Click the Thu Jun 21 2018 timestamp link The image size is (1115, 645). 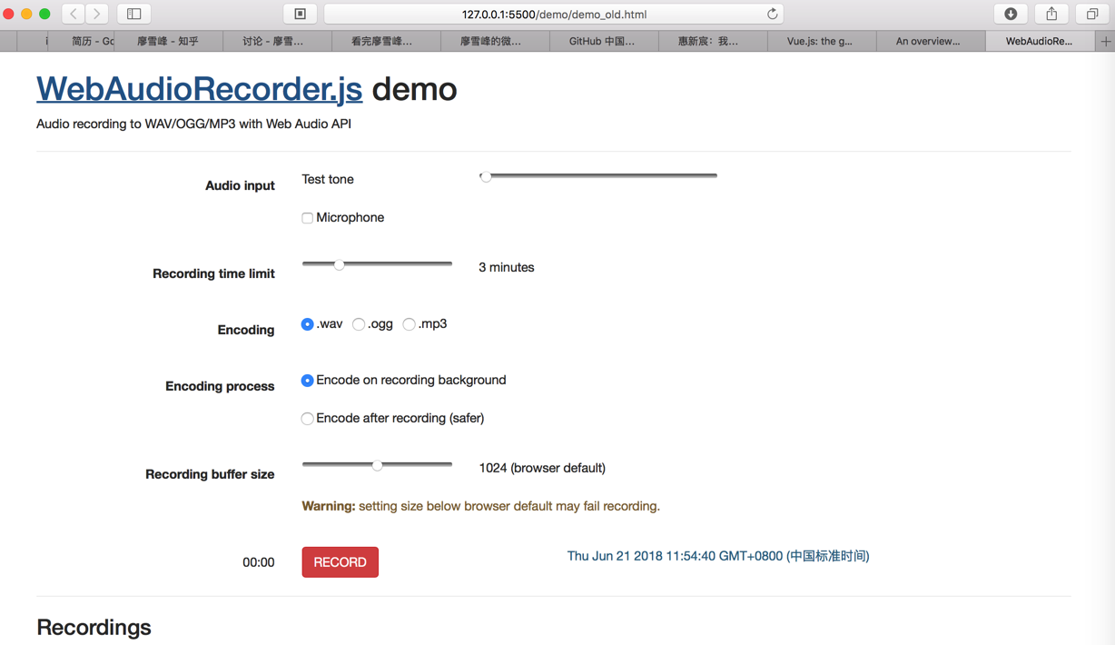point(718,556)
